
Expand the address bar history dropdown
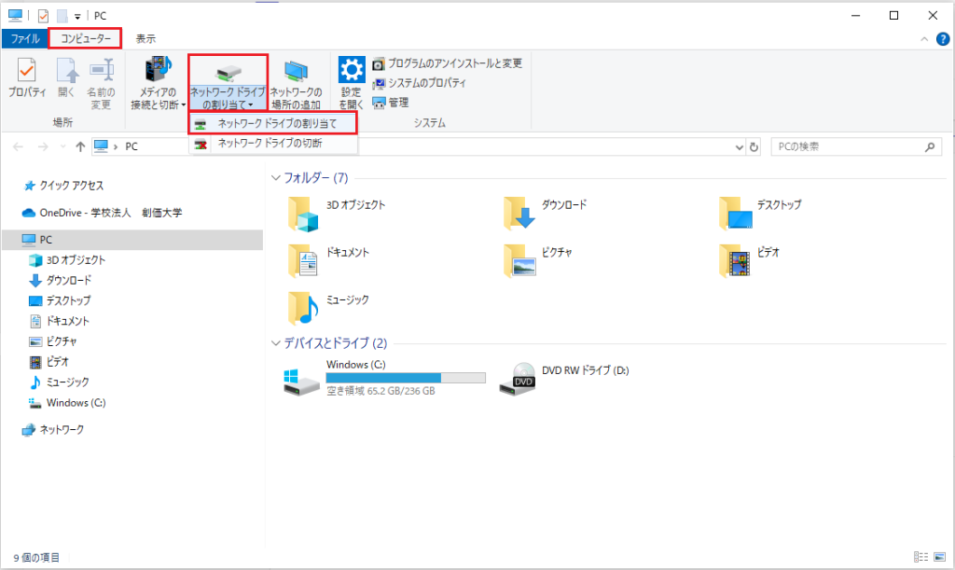tap(739, 146)
